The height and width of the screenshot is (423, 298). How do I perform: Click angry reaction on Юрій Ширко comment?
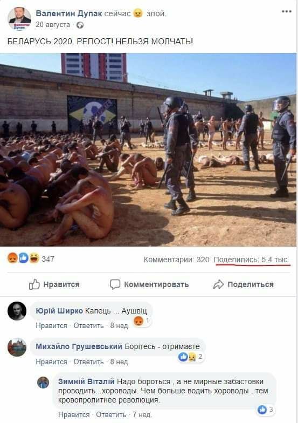tap(138, 320)
